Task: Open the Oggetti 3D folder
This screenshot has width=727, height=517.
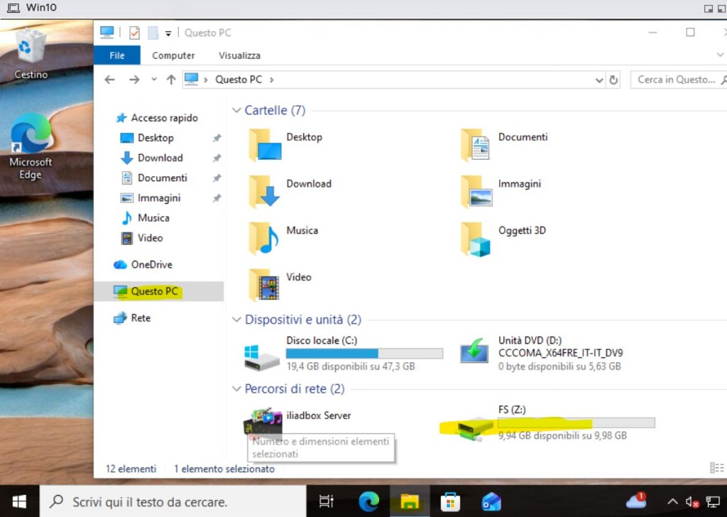Action: pos(475,239)
